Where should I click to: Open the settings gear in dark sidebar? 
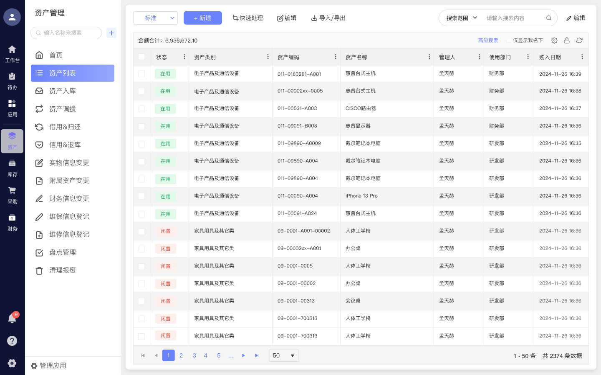12,363
